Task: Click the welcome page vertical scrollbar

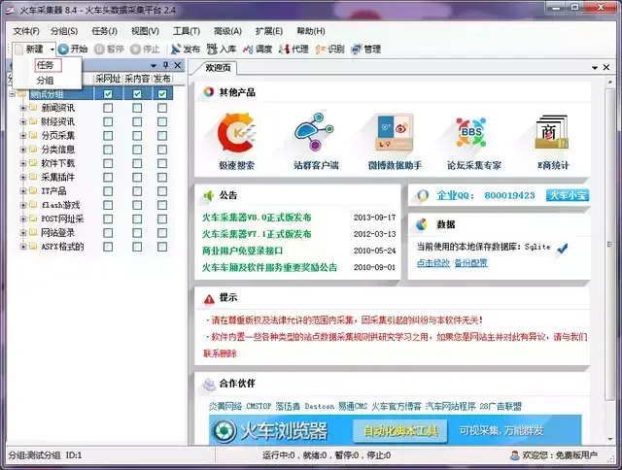Action: point(609,244)
